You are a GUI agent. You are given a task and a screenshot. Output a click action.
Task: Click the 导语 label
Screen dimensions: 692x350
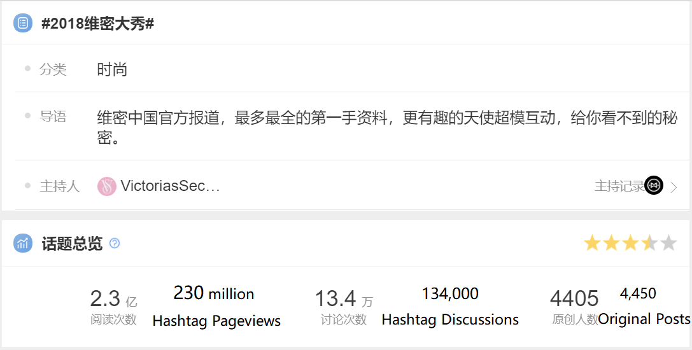pyautogui.click(x=53, y=116)
